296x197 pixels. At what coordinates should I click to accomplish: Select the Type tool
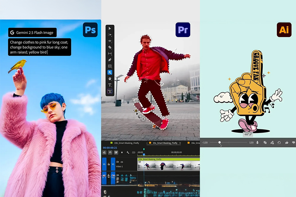pos(110,85)
